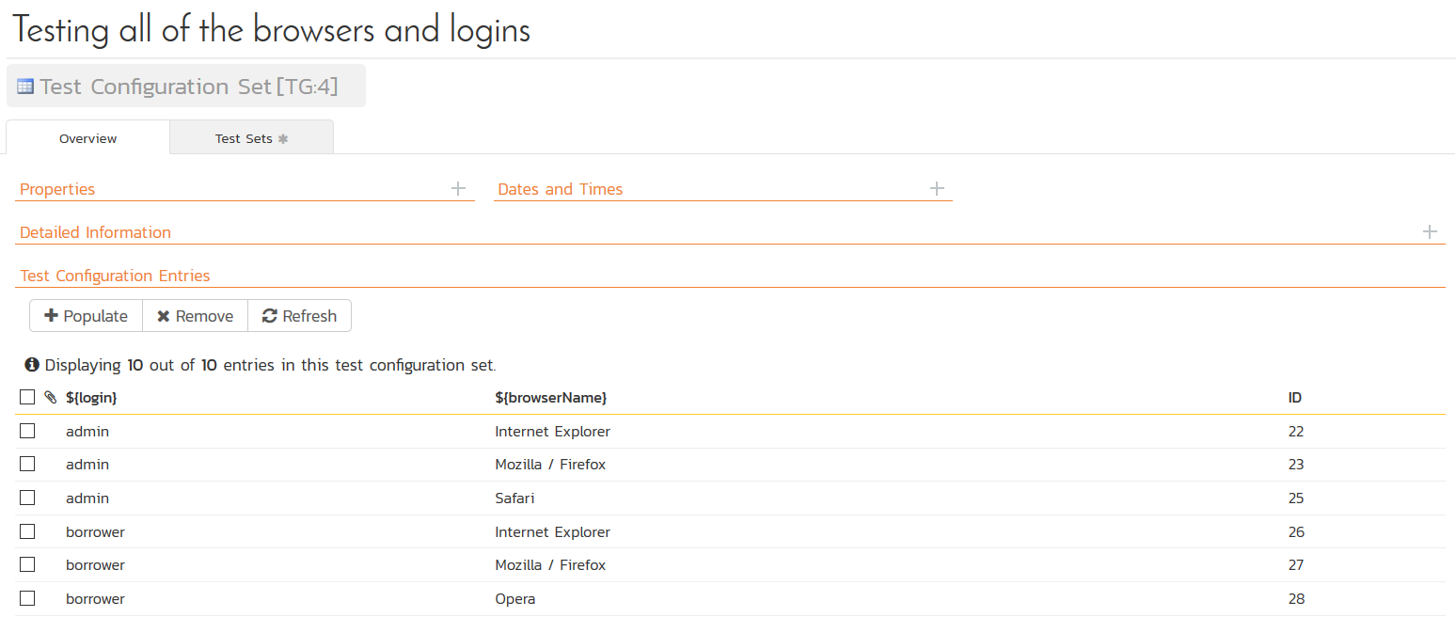Expand the Properties section with plus icon

pyautogui.click(x=458, y=189)
